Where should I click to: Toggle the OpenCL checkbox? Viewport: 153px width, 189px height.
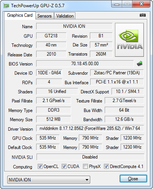coord(40,166)
